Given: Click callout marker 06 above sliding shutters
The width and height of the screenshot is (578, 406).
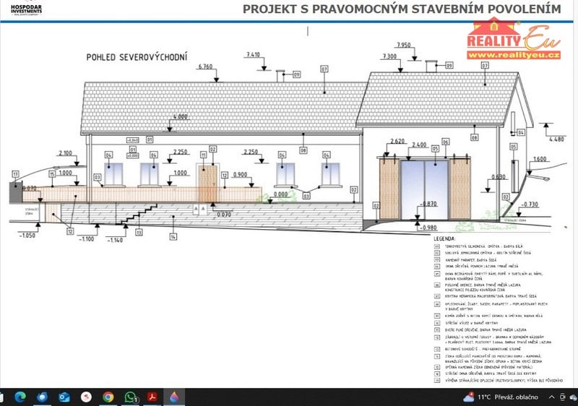Looking at the screenshot, I should click(446, 142).
